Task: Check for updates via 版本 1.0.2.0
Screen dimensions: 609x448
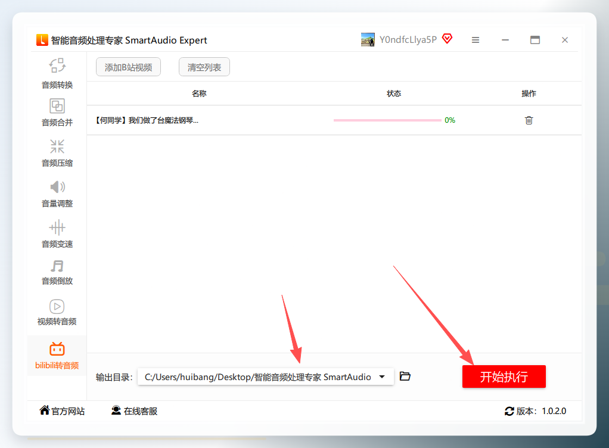Action: coord(536,411)
